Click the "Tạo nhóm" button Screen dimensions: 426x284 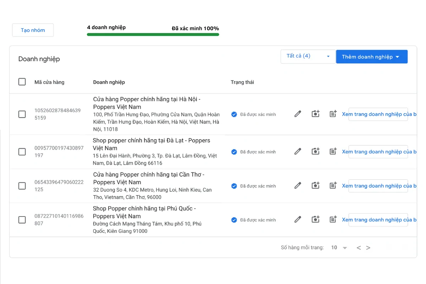(33, 30)
